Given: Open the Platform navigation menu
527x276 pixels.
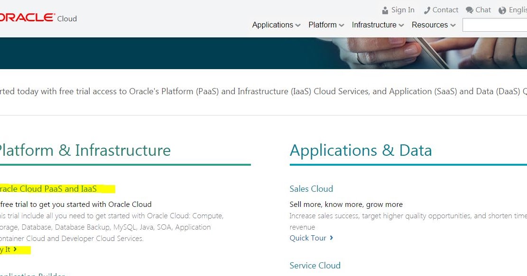Looking at the screenshot, I should coord(322,25).
